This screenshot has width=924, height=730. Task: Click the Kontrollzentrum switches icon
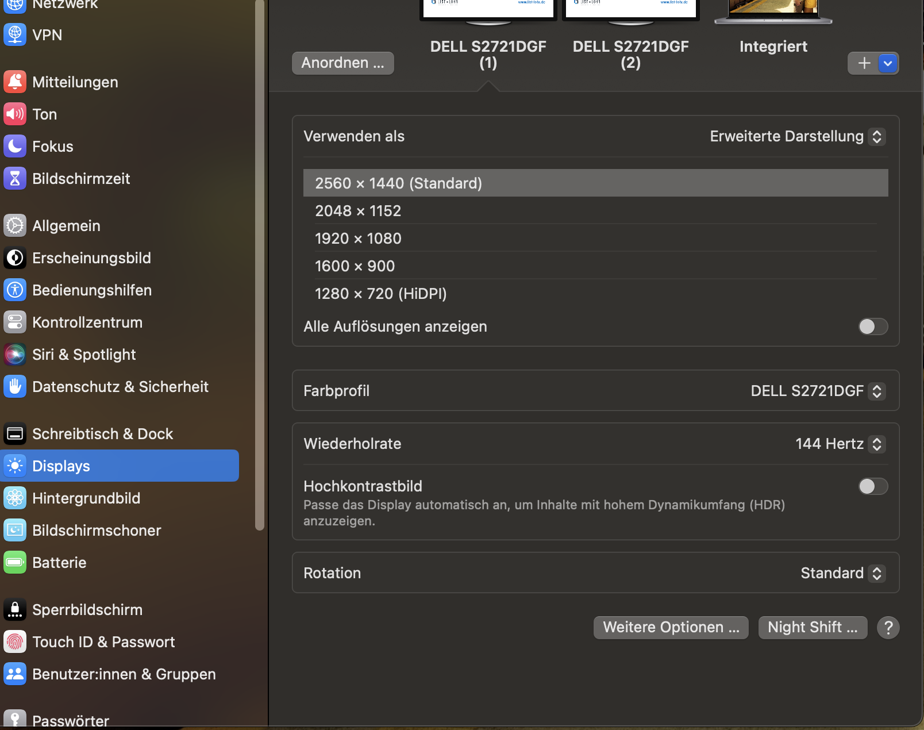click(15, 322)
